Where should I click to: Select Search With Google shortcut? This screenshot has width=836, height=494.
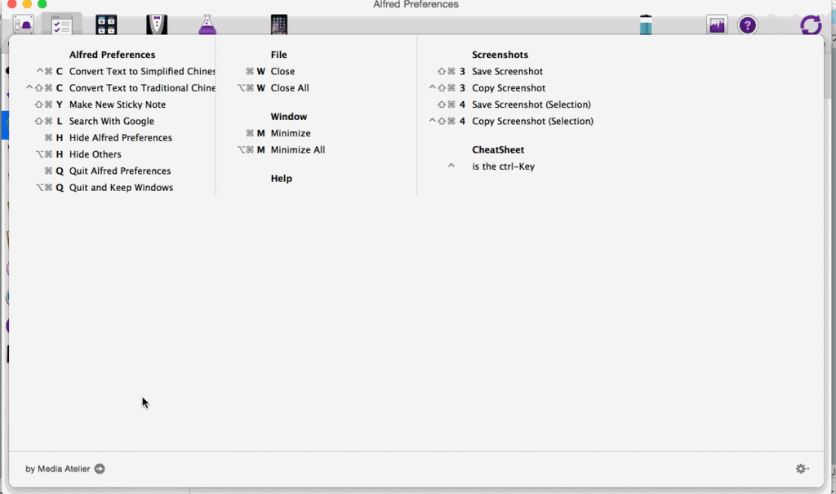point(111,121)
